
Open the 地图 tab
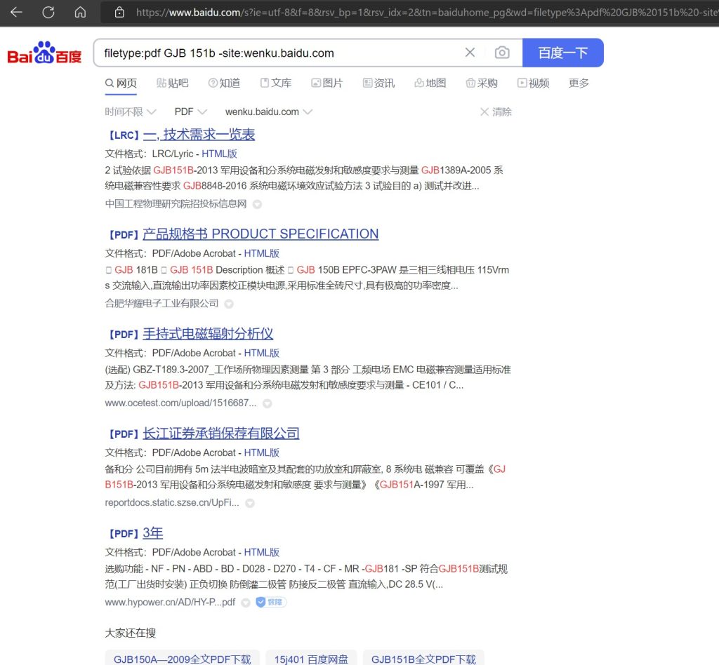pos(430,83)
